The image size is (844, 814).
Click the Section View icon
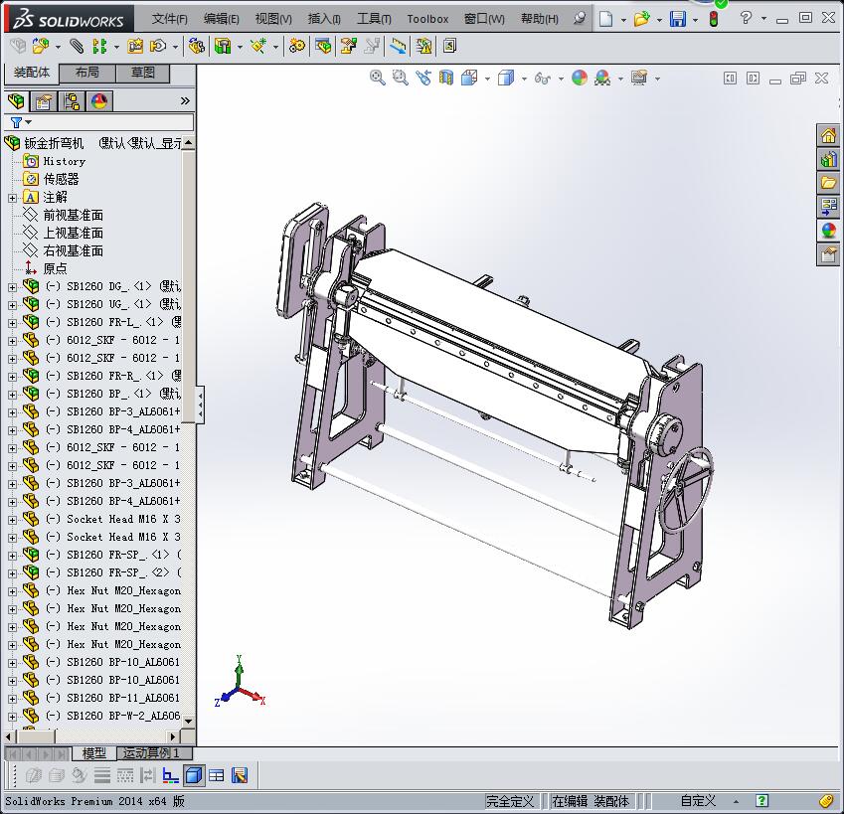click(445, 78)
